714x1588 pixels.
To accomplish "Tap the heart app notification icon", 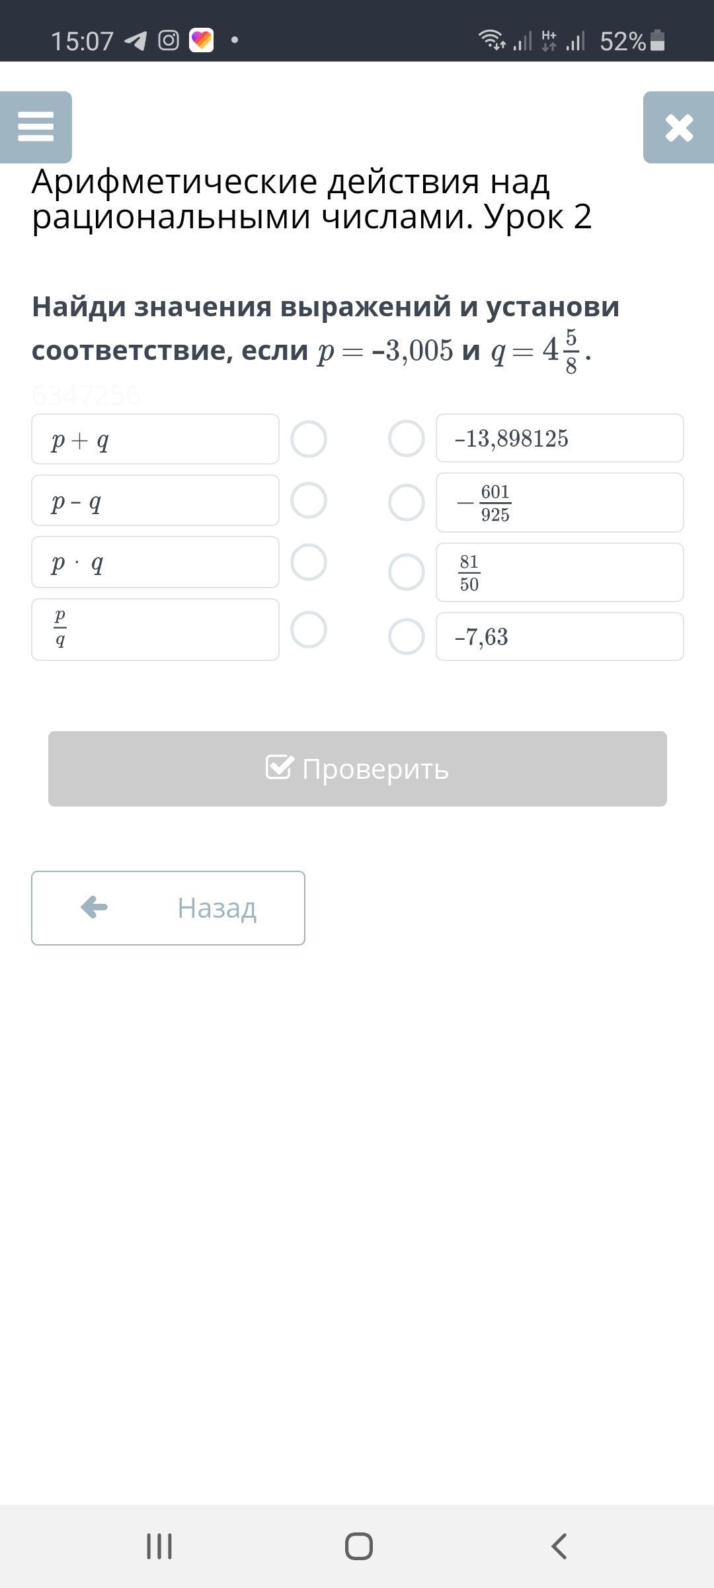I will click(x=201, y=40).
